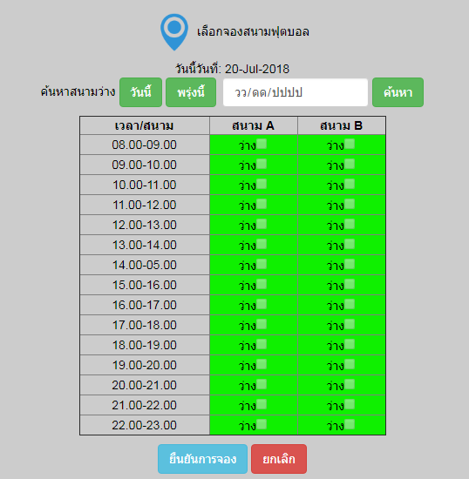Click the 19.00-20.00 time cell

[x=145, y=365]
